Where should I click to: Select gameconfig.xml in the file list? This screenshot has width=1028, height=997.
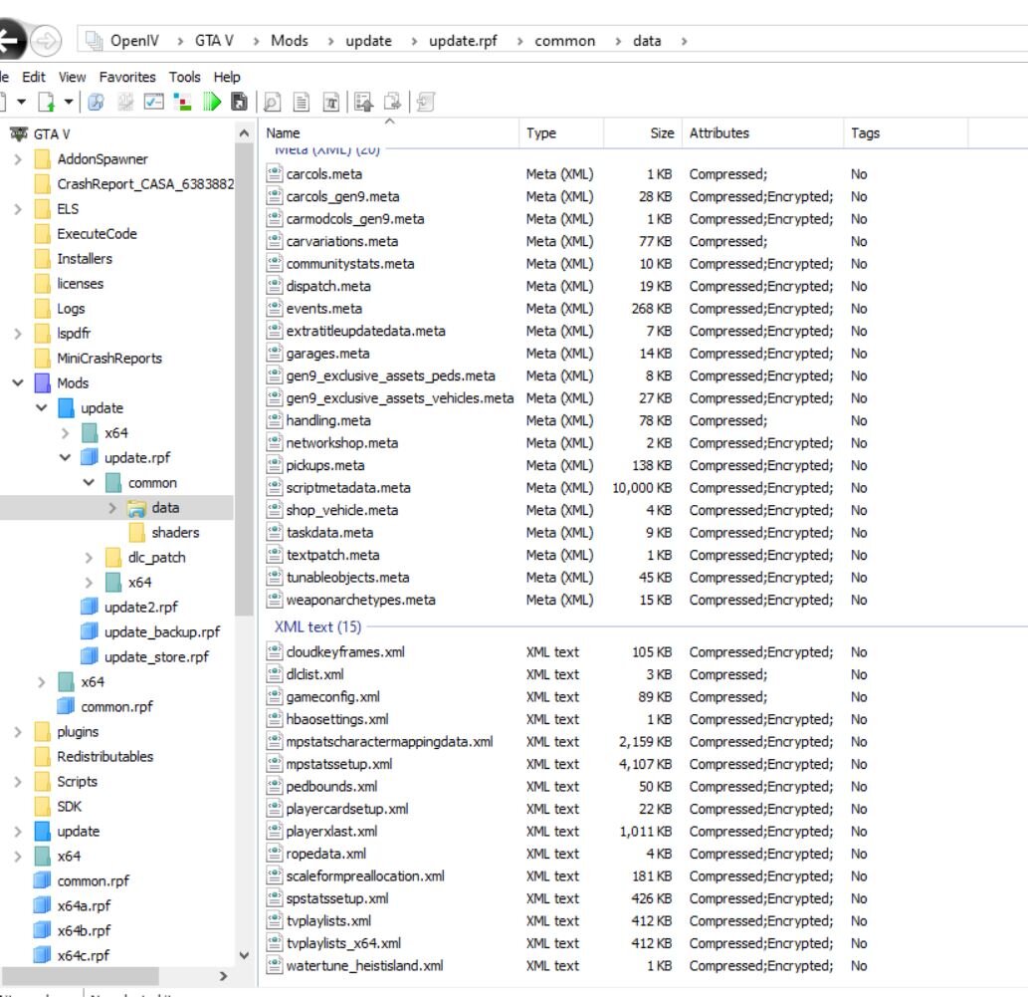click(x=332, y=697)
